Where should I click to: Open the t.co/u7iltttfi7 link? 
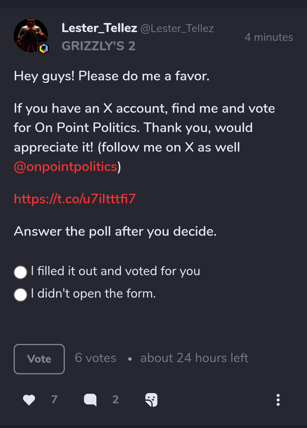click(x=75, y=198)
